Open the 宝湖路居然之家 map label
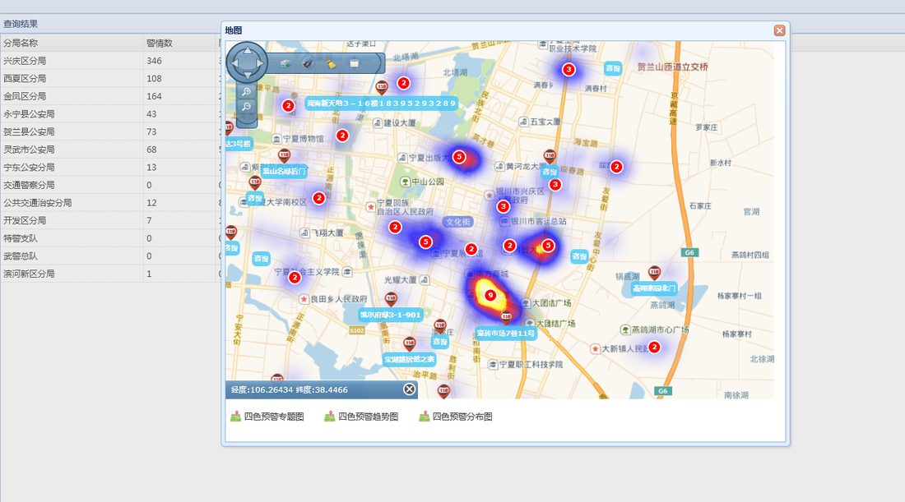Screen dimensions: 905x502 (x=409, y=360)
